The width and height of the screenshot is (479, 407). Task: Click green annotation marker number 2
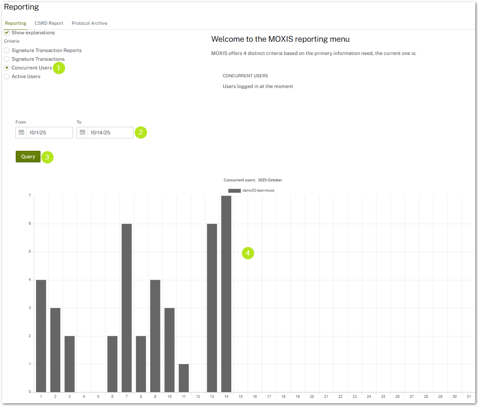pyautogui.click(x=141, y=132)
